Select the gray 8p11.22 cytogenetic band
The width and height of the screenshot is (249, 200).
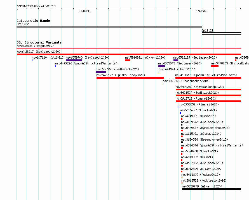109,27
